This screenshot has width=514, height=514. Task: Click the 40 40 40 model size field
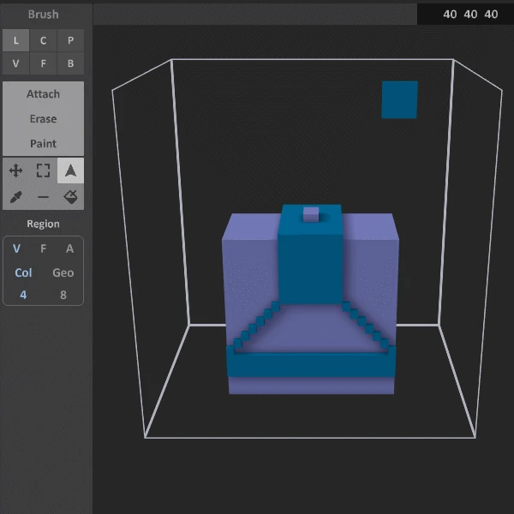pos(470,15)
